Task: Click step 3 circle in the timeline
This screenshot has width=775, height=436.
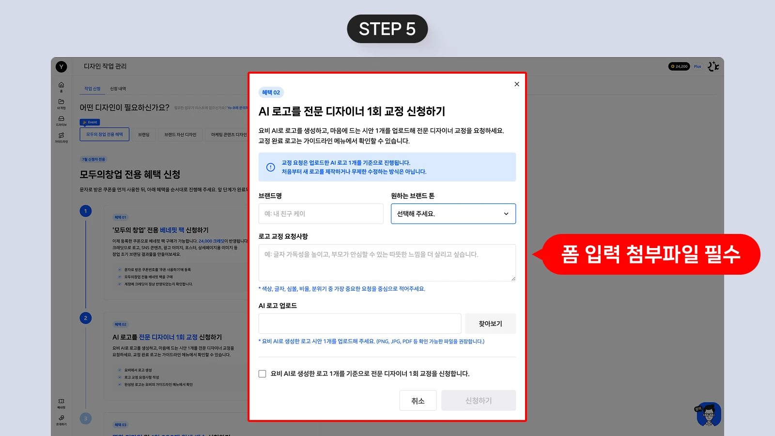Action: coord(86,419)
